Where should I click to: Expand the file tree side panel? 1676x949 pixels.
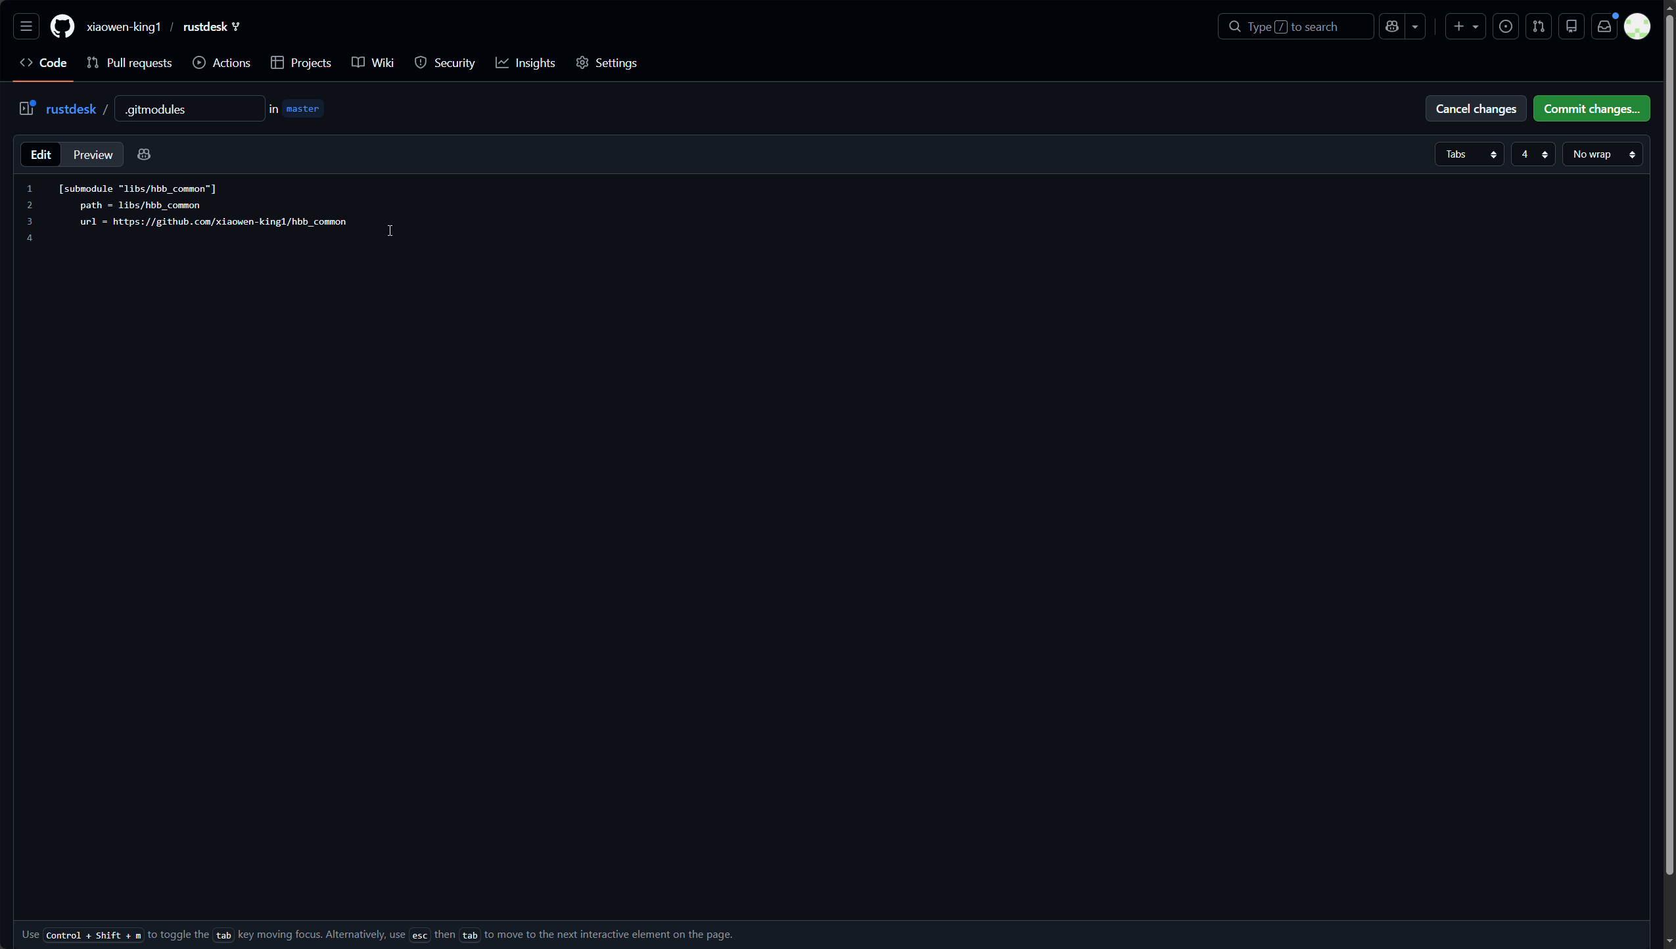click(26, 108)
